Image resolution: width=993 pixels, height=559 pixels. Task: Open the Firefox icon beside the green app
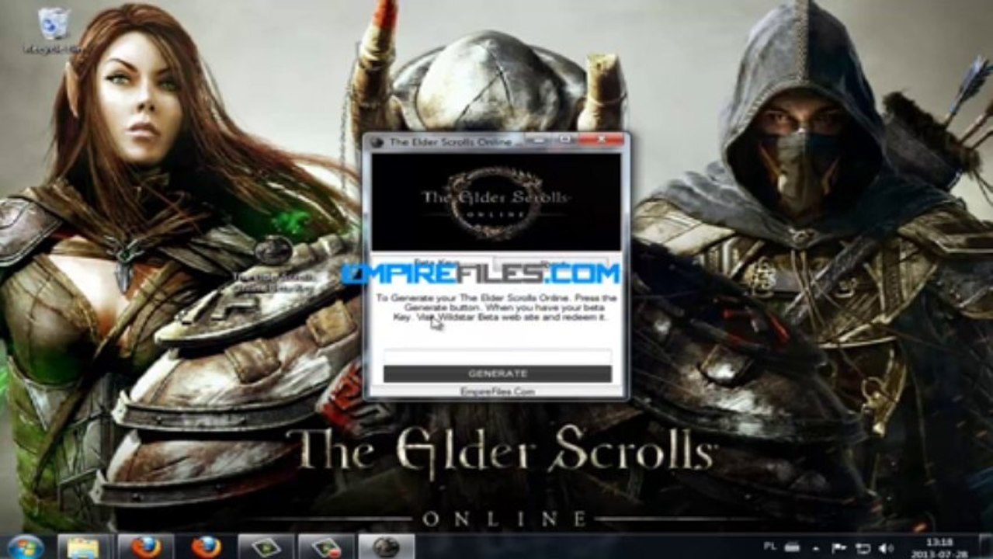click(206, 547)
